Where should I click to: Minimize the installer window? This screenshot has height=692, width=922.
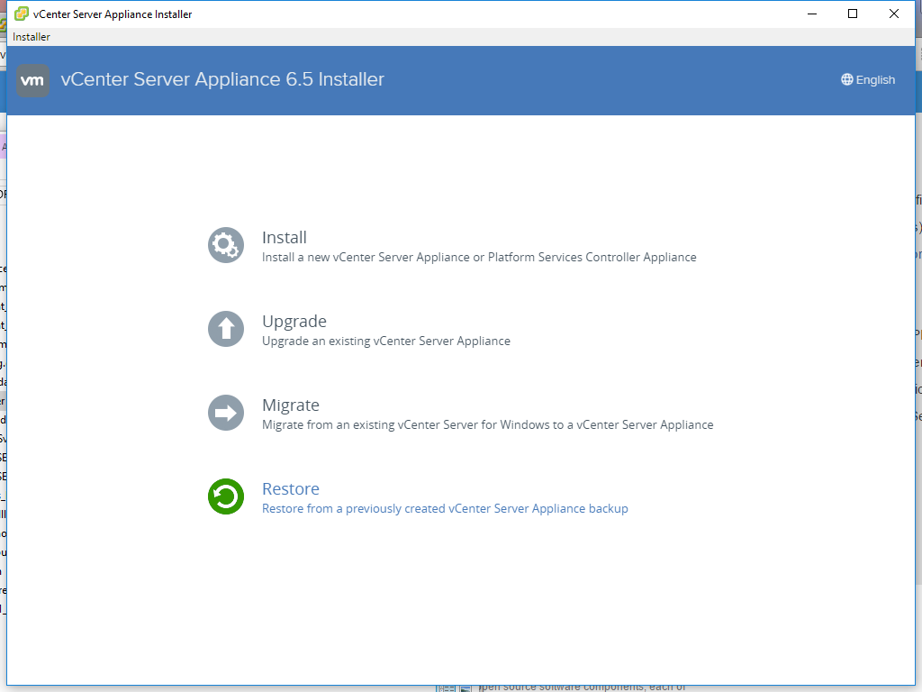click(812, 14)
